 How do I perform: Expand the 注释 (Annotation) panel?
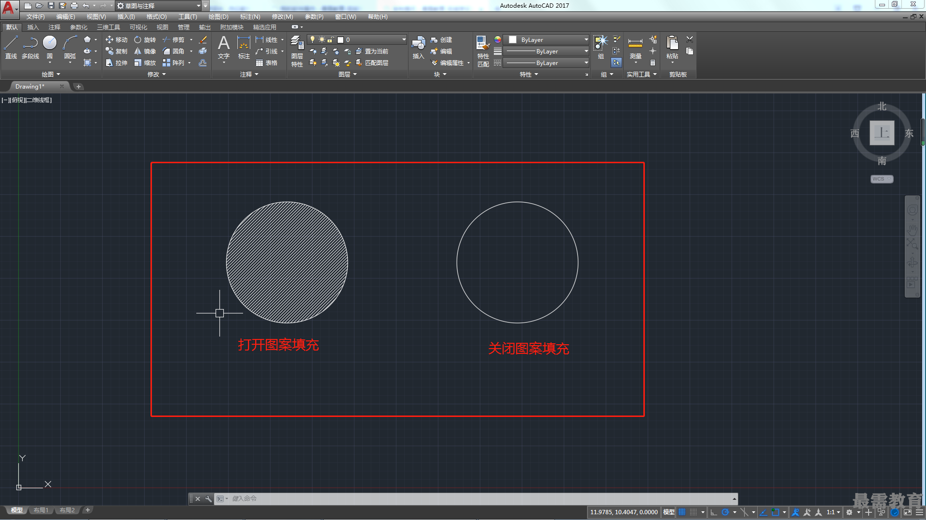[x=249, y=74]
